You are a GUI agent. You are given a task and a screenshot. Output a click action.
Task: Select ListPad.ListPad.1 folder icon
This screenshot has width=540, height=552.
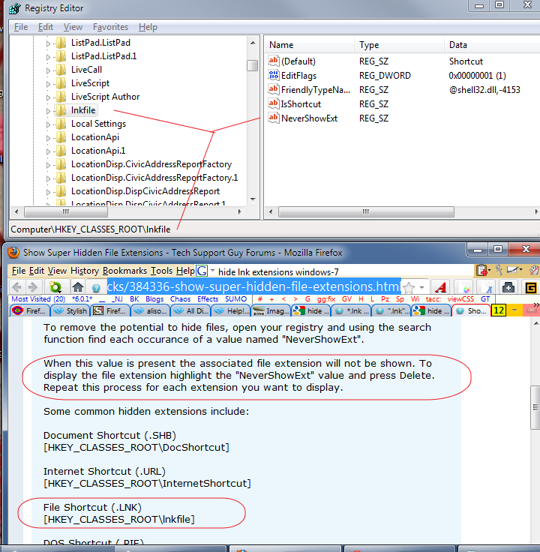[61, 56]
